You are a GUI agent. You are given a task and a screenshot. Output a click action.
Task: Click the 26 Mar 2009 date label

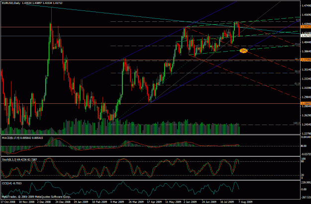click(x=136, y=202)
